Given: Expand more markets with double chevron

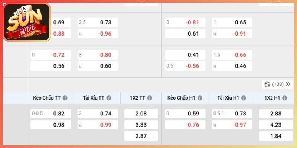Looking at the screenshot, I should (x=288, y=84).
